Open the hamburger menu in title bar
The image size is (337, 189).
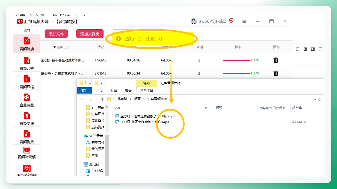point(244,21)
